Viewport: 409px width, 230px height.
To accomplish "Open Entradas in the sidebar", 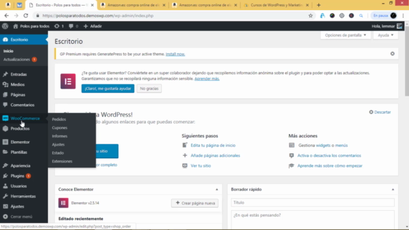I will [19, 74].
